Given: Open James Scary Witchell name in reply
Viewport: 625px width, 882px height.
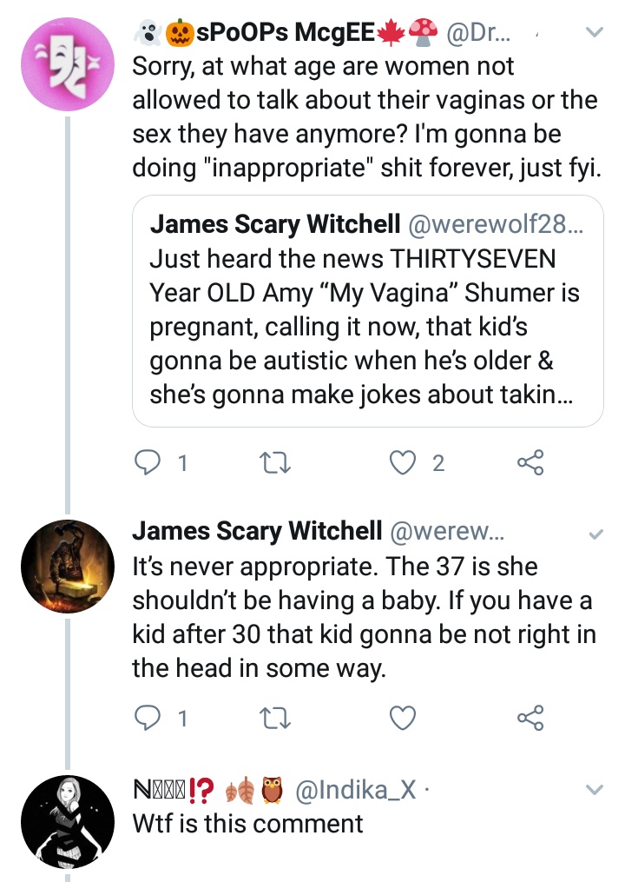Looking at the screenshot, I should [x=257, y=531].
